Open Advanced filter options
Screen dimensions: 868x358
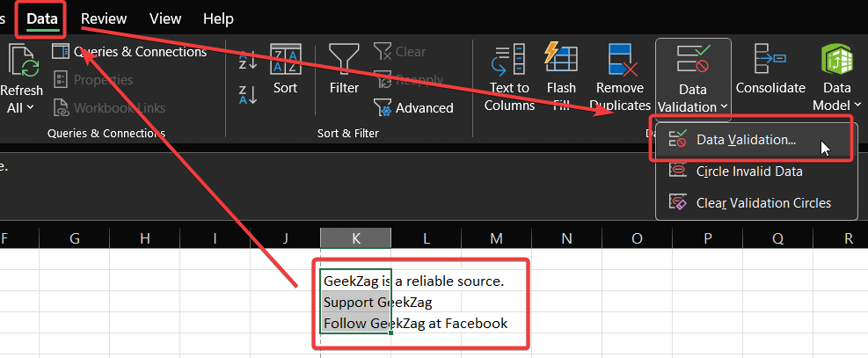click(413, 107)
